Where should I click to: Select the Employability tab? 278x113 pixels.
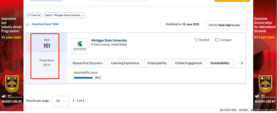[x=157, y=63]
